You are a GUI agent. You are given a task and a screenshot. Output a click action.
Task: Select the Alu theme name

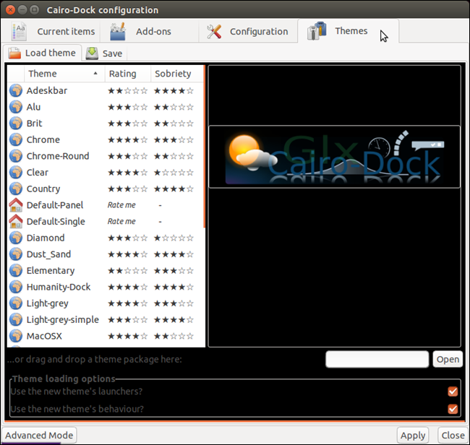coord(33,107)
